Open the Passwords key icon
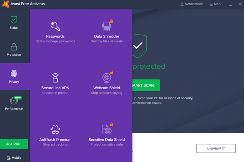The height and width of the screenshot is (162, 244). pyautogui.click(x=55, y=26)
